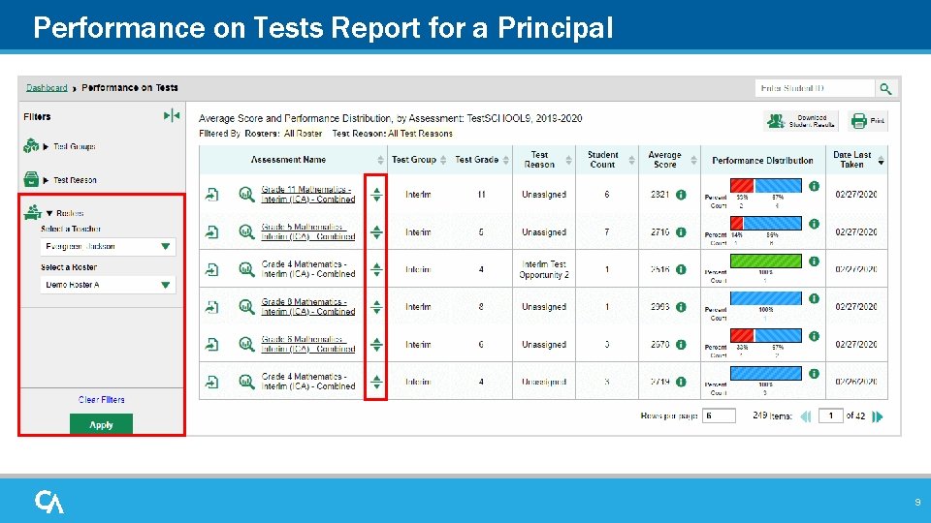Sort by Student Count column
The image size is (931, 523).
[x=631, y=160]
